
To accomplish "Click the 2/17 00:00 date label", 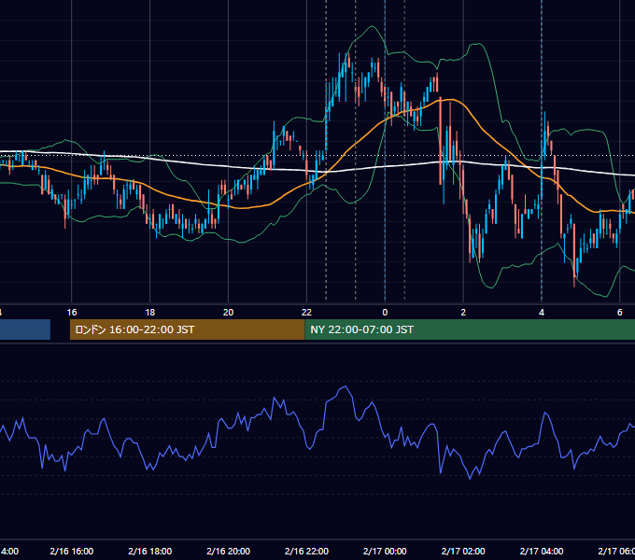I will click(385, 551).
